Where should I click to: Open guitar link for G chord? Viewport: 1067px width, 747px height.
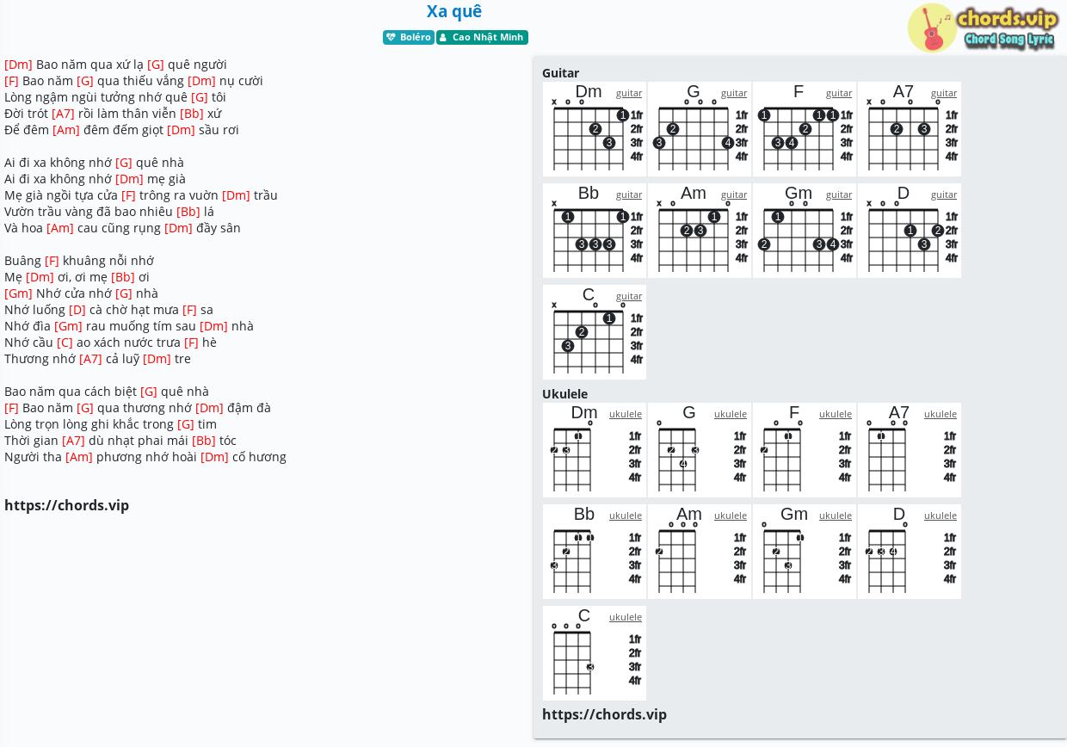(x=734, y=93)
